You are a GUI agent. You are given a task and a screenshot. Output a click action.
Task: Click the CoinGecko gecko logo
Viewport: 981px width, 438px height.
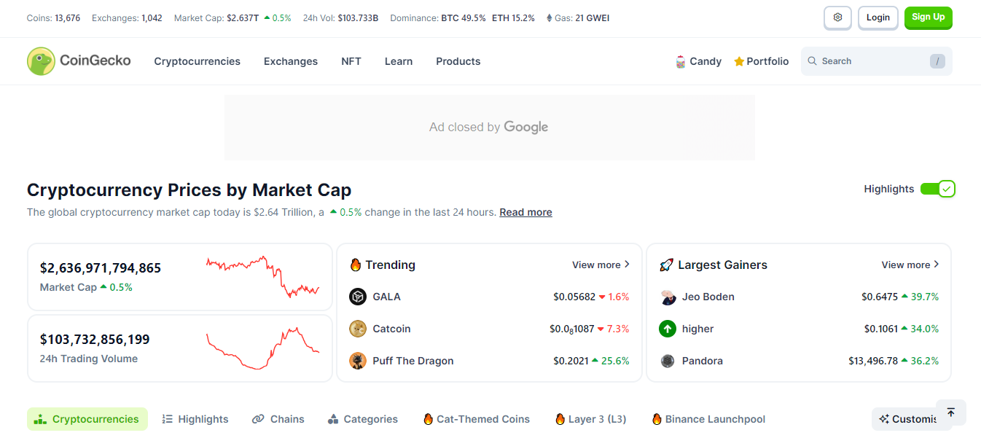pos(41,61)
